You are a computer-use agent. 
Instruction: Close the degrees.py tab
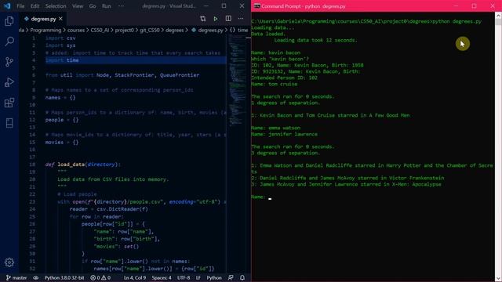tap(60, 19)
